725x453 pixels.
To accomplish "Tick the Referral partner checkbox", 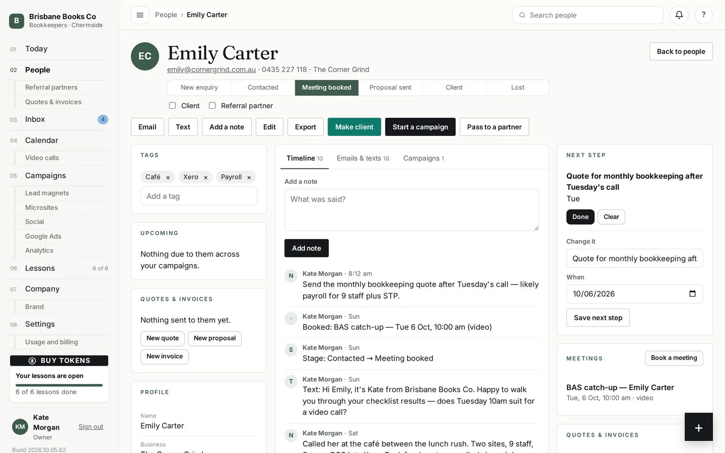I will pos(212,106).
